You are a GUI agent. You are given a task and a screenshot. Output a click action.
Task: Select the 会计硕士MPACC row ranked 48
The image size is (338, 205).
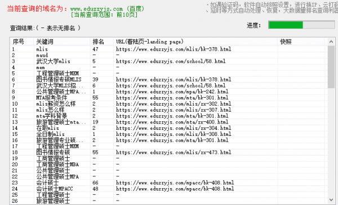(167, 189)
